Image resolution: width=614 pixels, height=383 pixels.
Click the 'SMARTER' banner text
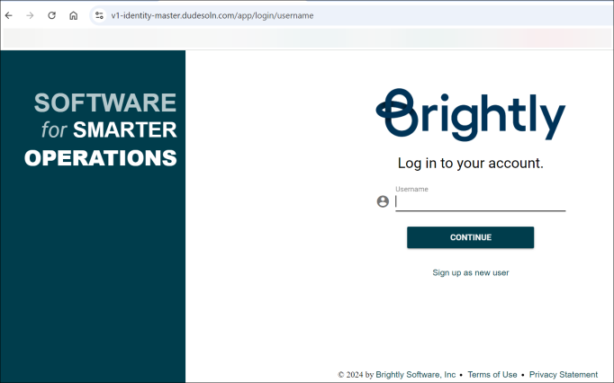125,129
